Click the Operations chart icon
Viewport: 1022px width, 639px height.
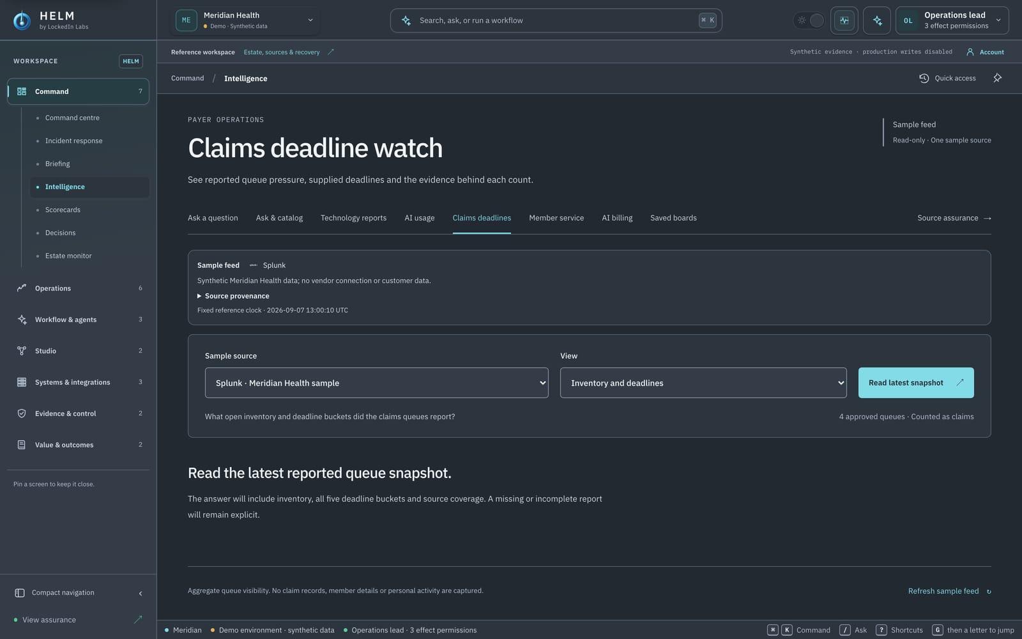(x=22, y=288)
